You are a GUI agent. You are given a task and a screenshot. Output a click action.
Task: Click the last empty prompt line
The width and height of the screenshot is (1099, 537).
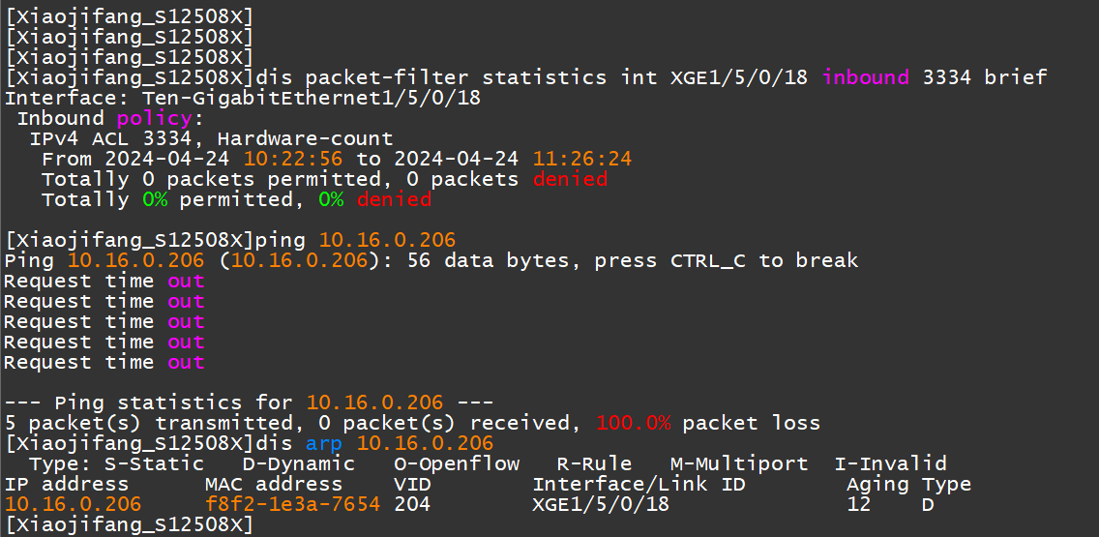coord(129,524)
